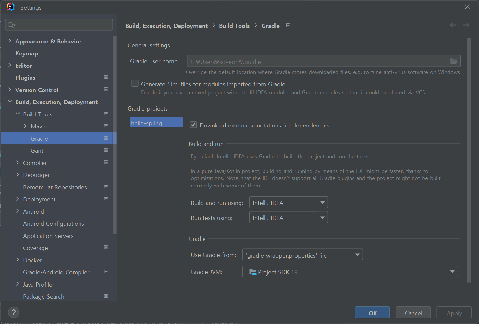Expand the Compiler node
Image resolution: width=479 pixels, height=324 pixels.
pos(18,162)
